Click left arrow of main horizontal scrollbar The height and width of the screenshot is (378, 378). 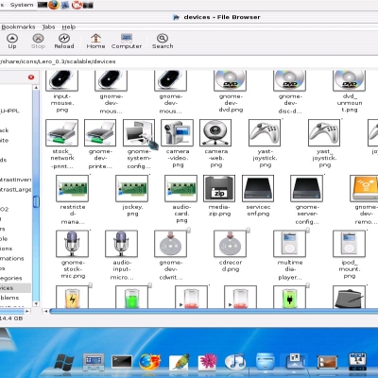pos(46,311)
